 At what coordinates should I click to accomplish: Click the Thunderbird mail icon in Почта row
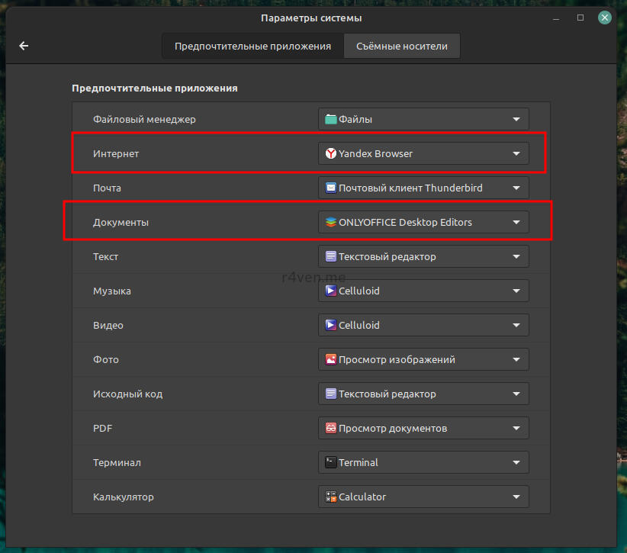330,188
